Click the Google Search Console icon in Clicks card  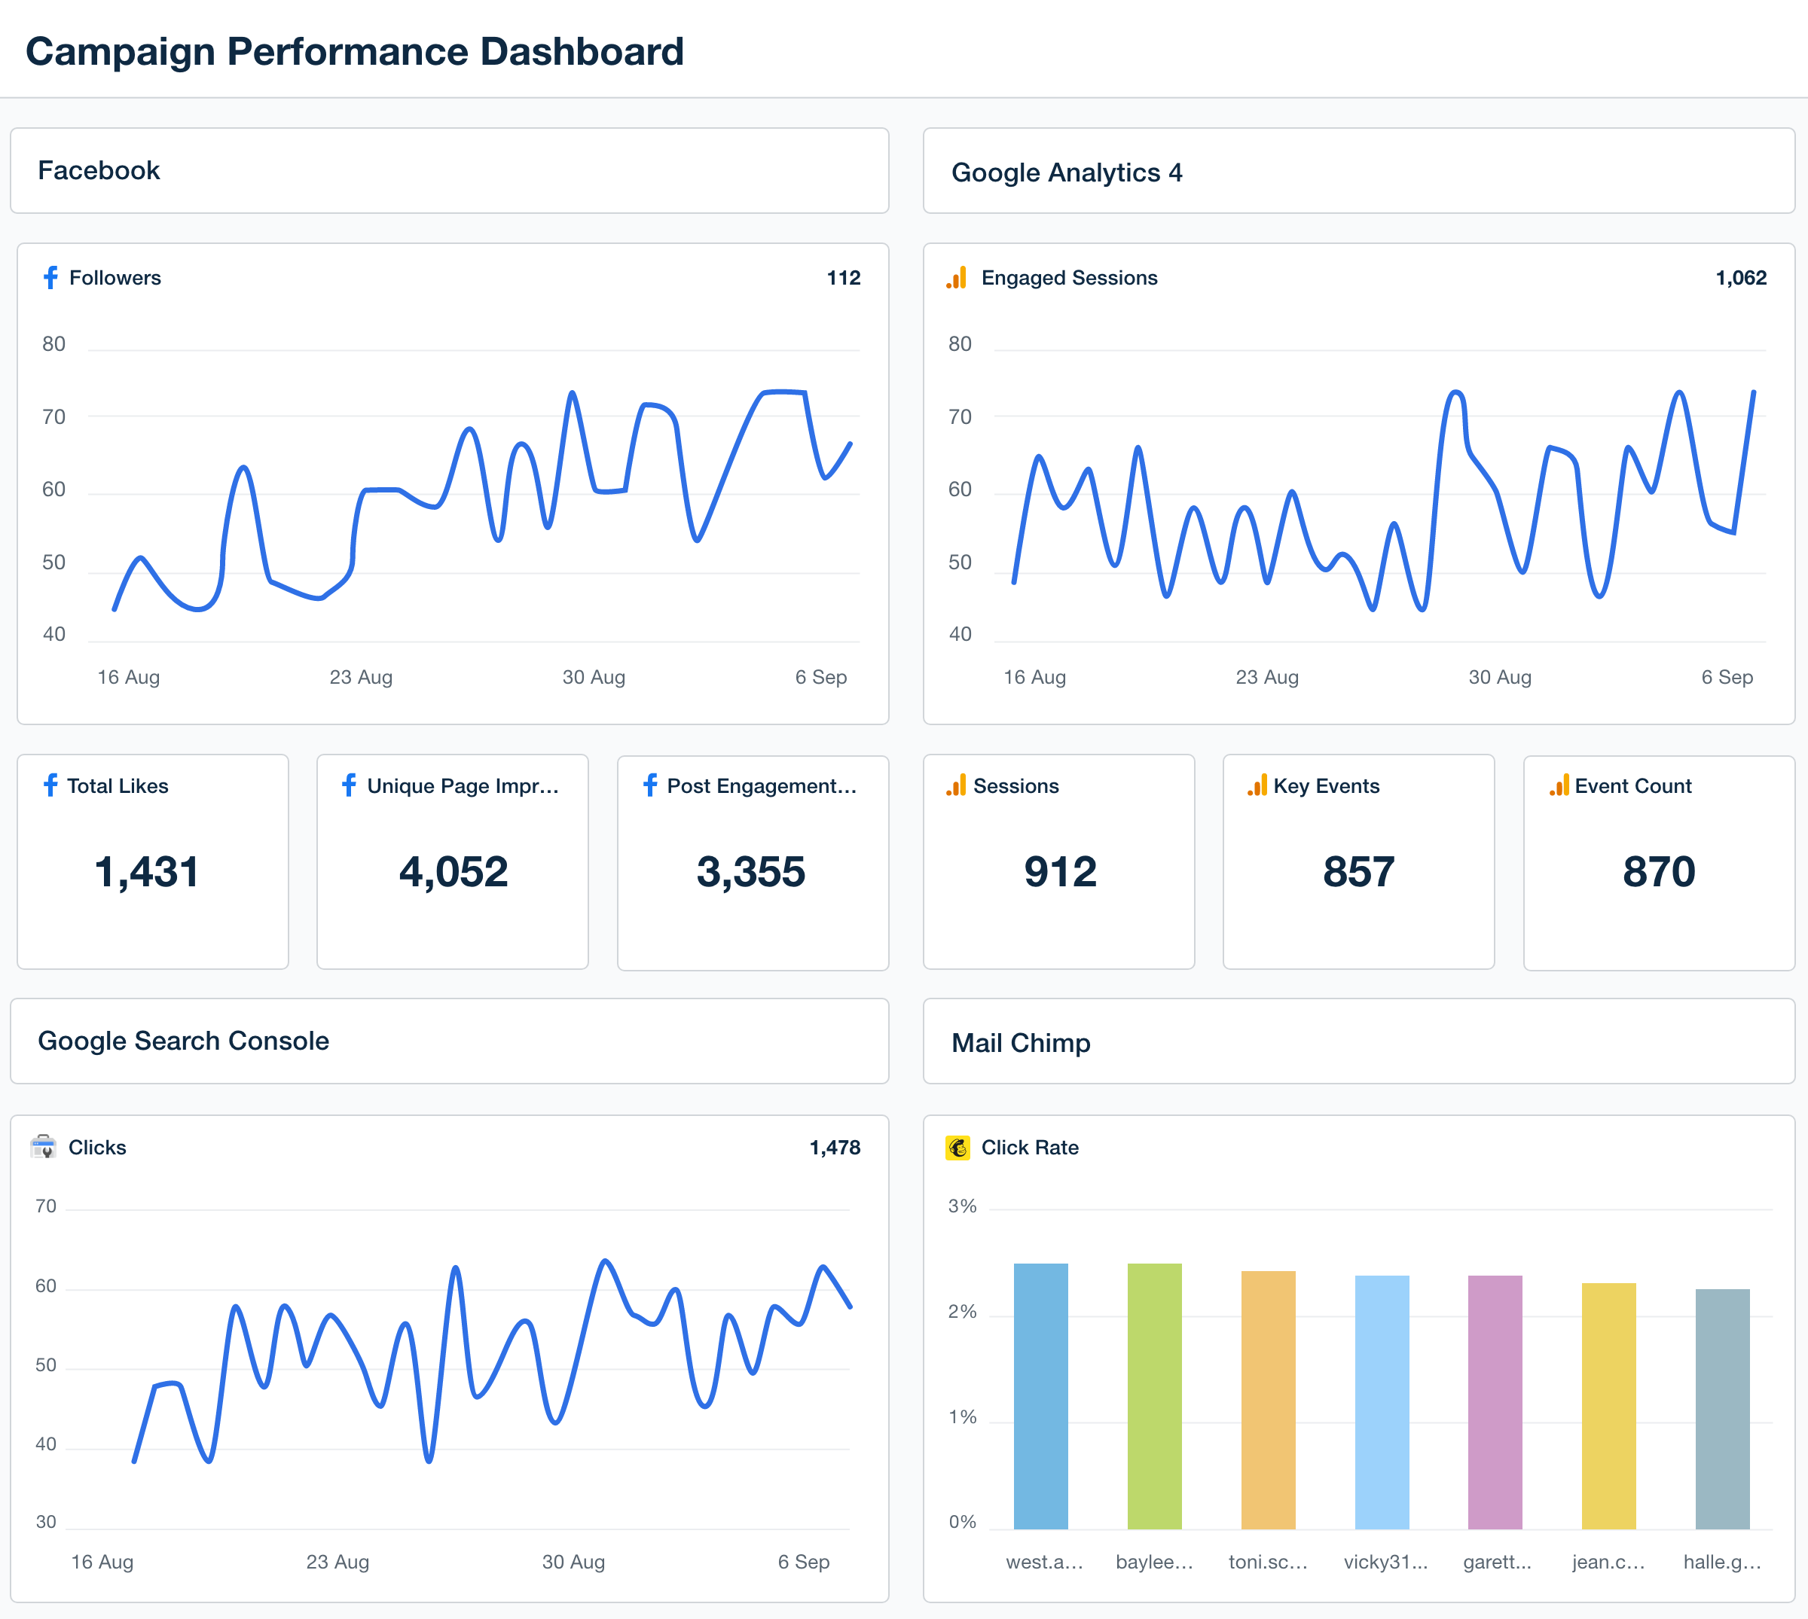[x=45, y=1151]
